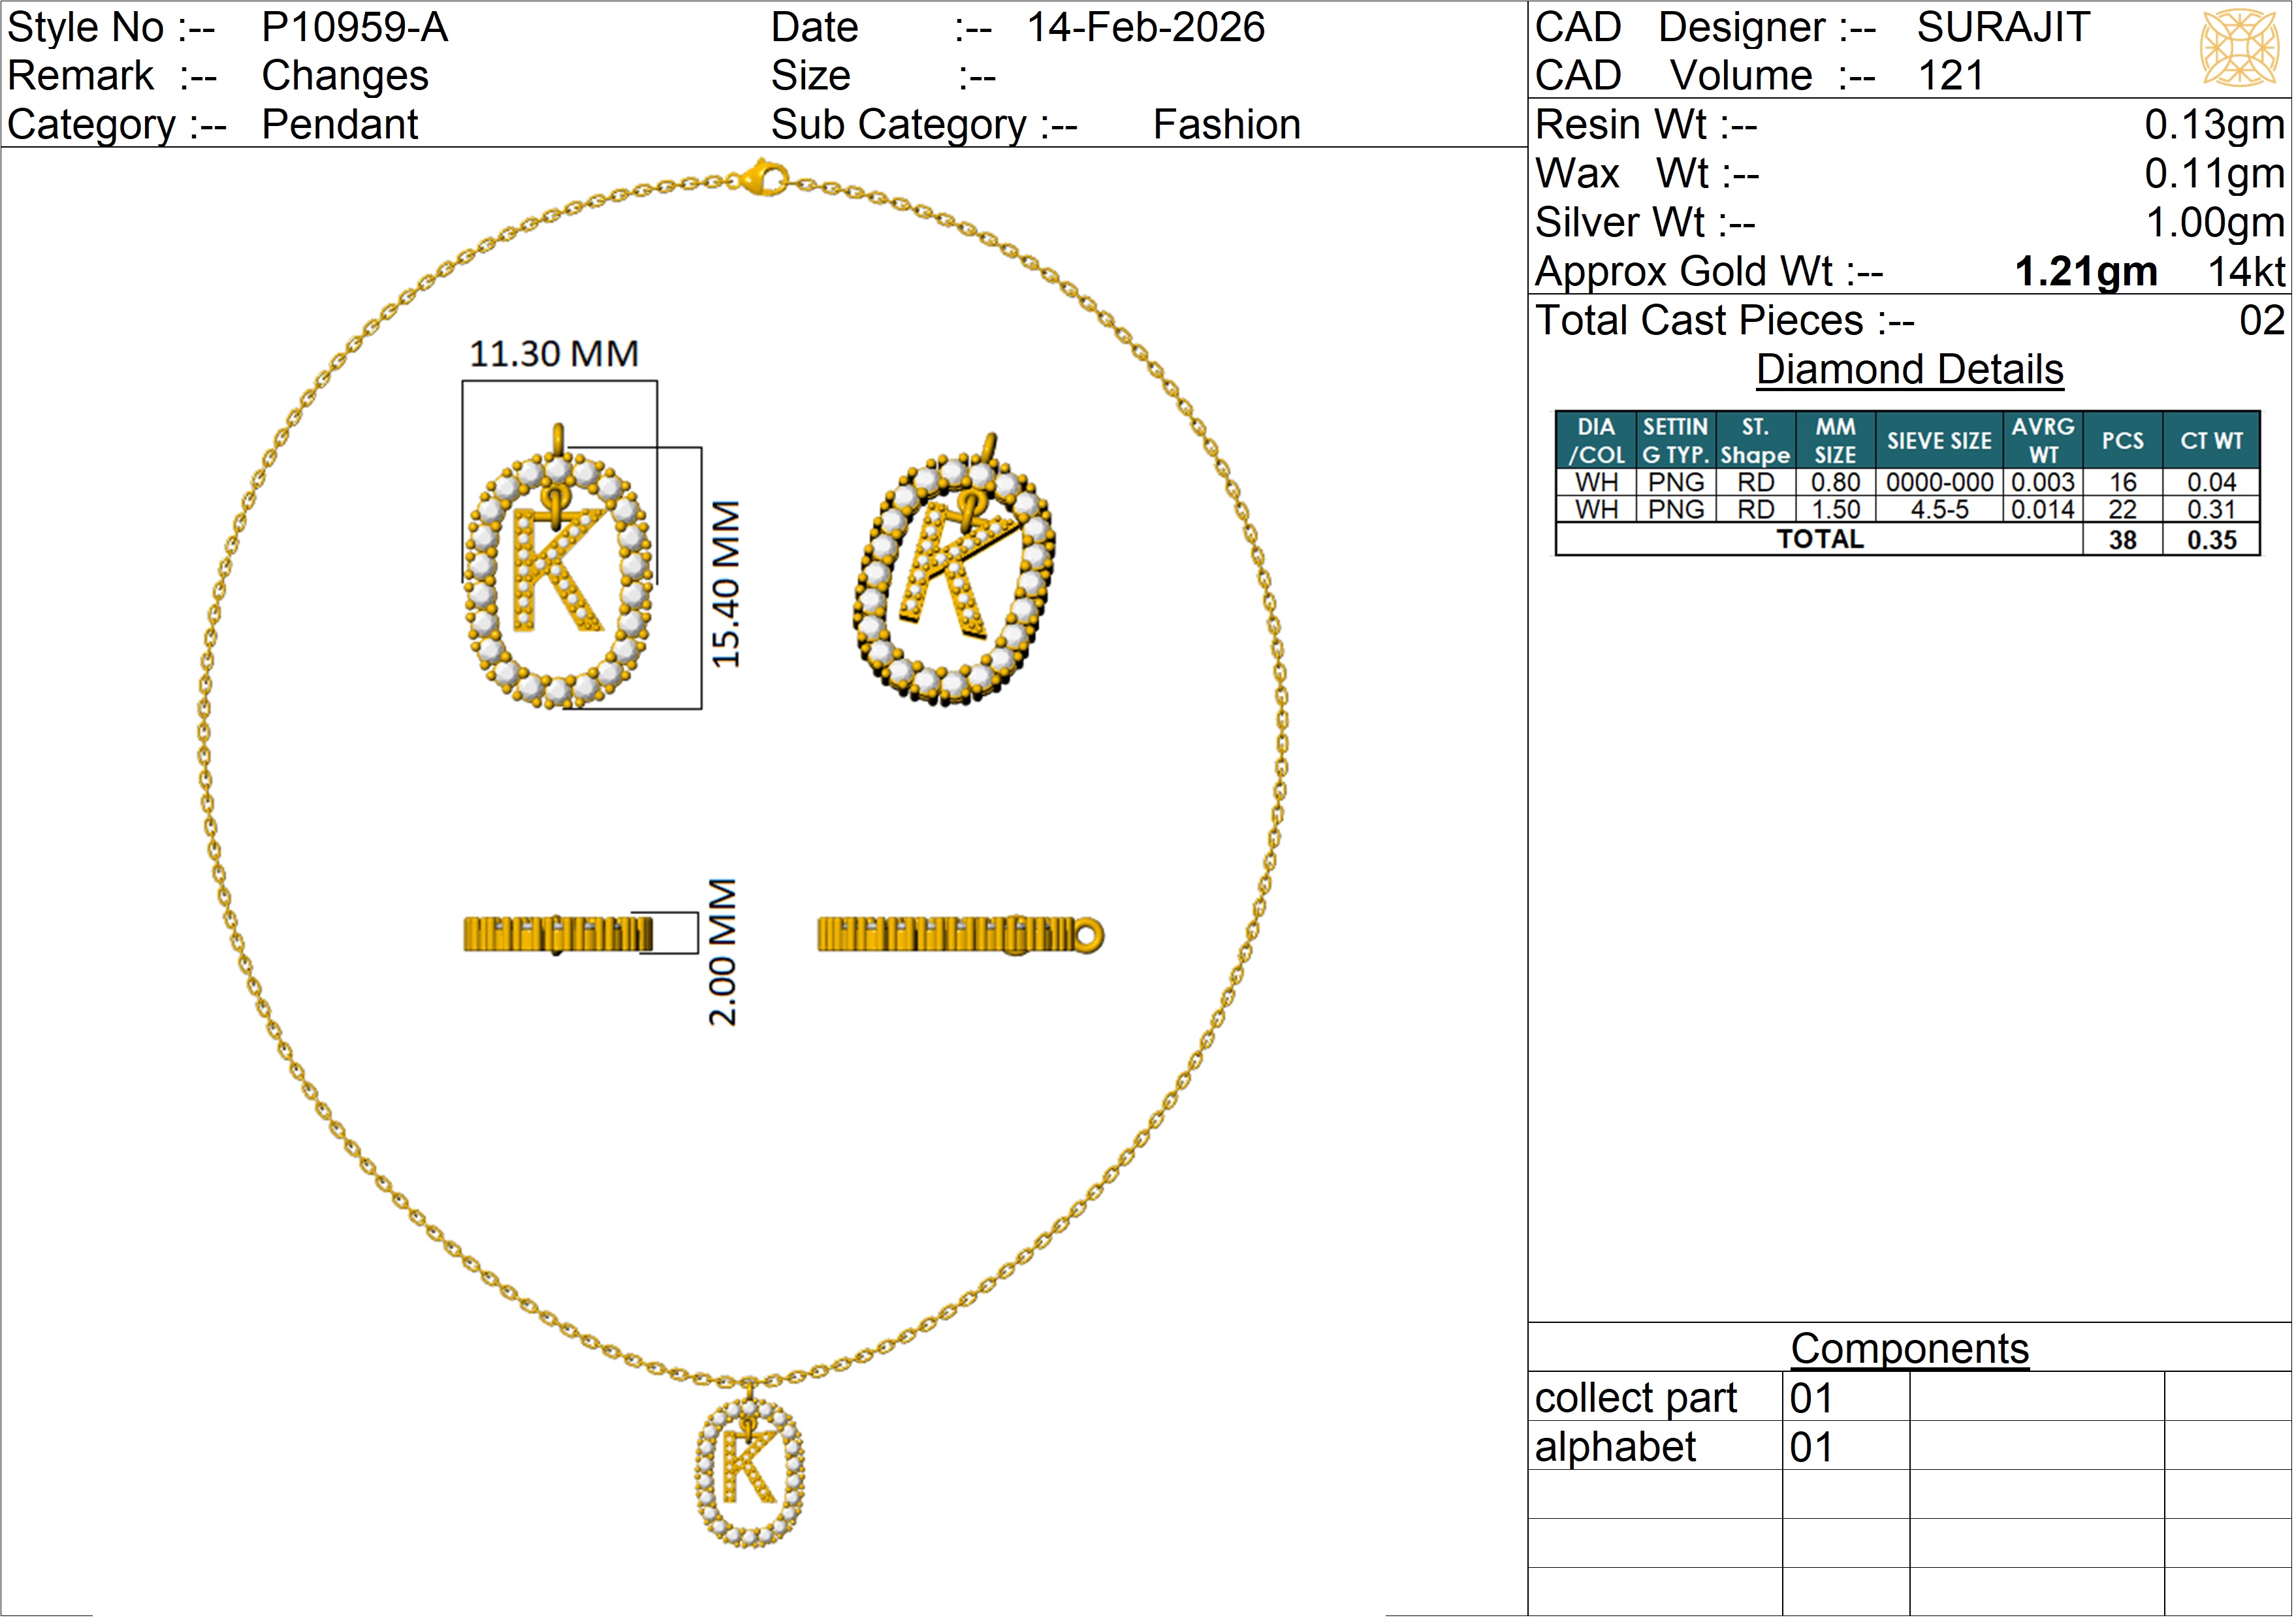The image size is (2296, 1622).
Task: Click the gold logo emblem top right
Action: (2239, 47)
